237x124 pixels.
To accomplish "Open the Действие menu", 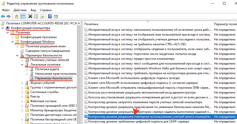I will tap(20, 10).
